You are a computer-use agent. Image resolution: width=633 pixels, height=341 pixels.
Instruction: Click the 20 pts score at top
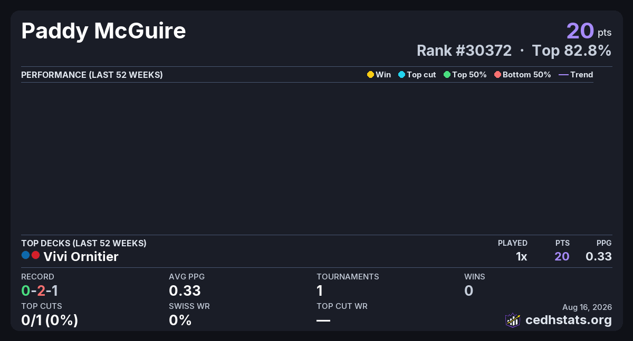pos(589,31)
